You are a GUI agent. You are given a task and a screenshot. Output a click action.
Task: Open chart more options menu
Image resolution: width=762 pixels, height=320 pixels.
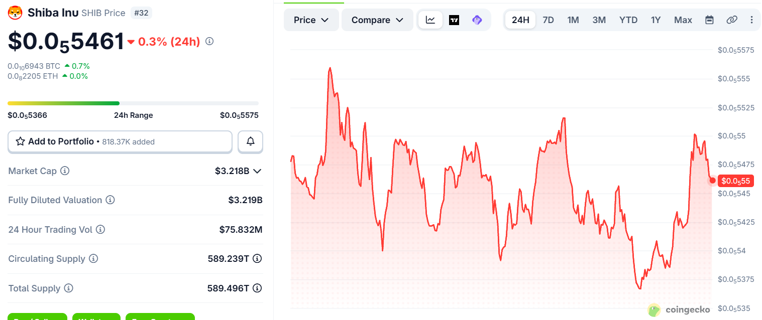pos(751,20)
